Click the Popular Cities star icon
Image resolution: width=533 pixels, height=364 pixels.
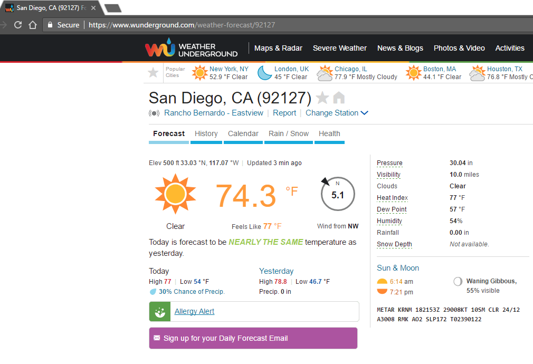[153, 72]
